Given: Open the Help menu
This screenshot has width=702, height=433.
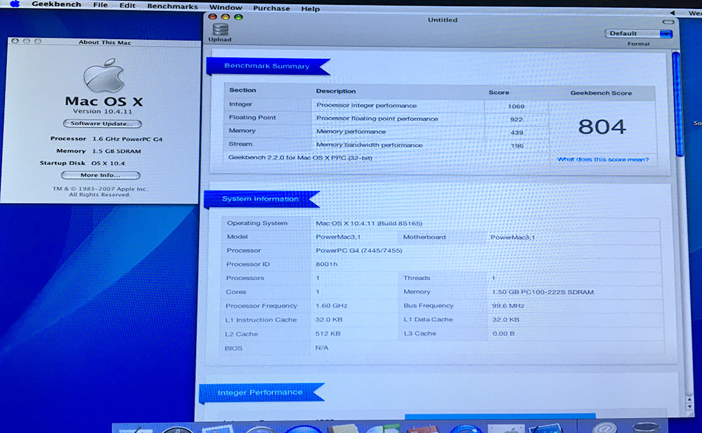Looking at the screenshot, I should [311, 9].
